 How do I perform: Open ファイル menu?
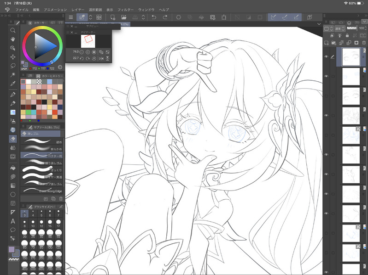(x=22, y=10)
